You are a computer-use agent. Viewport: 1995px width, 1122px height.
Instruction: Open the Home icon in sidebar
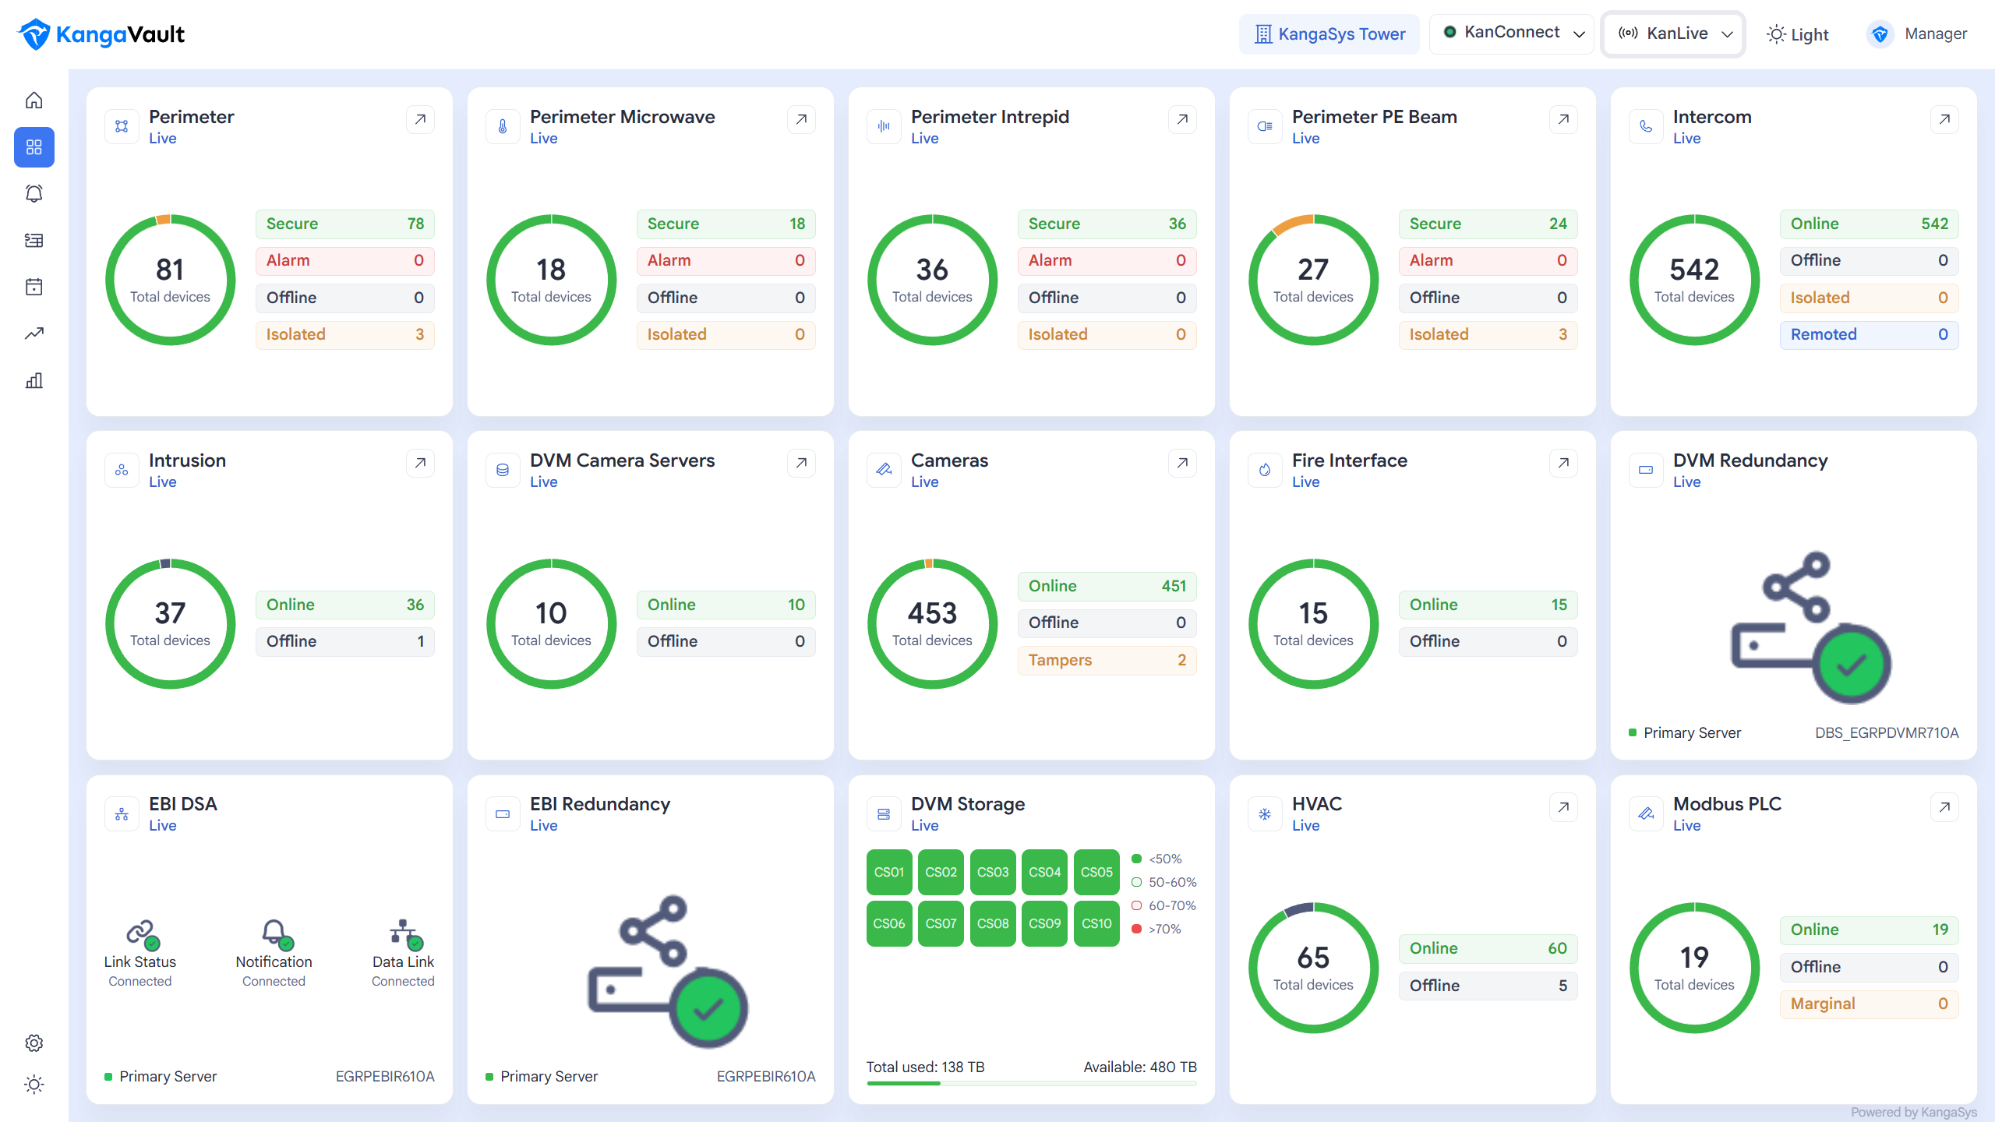(34, 101)
